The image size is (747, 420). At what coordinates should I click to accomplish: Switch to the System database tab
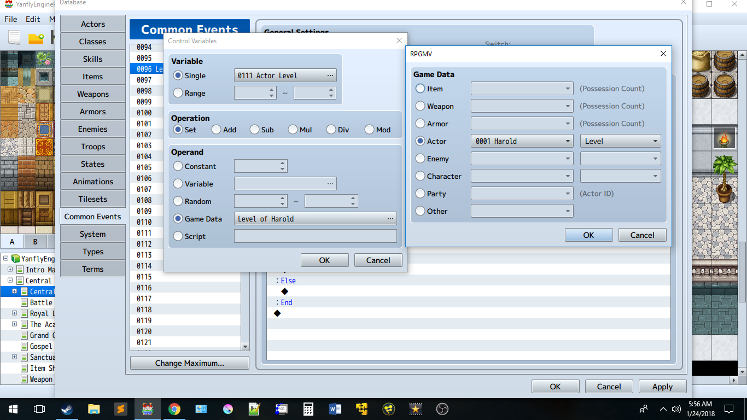click(93, 234)
